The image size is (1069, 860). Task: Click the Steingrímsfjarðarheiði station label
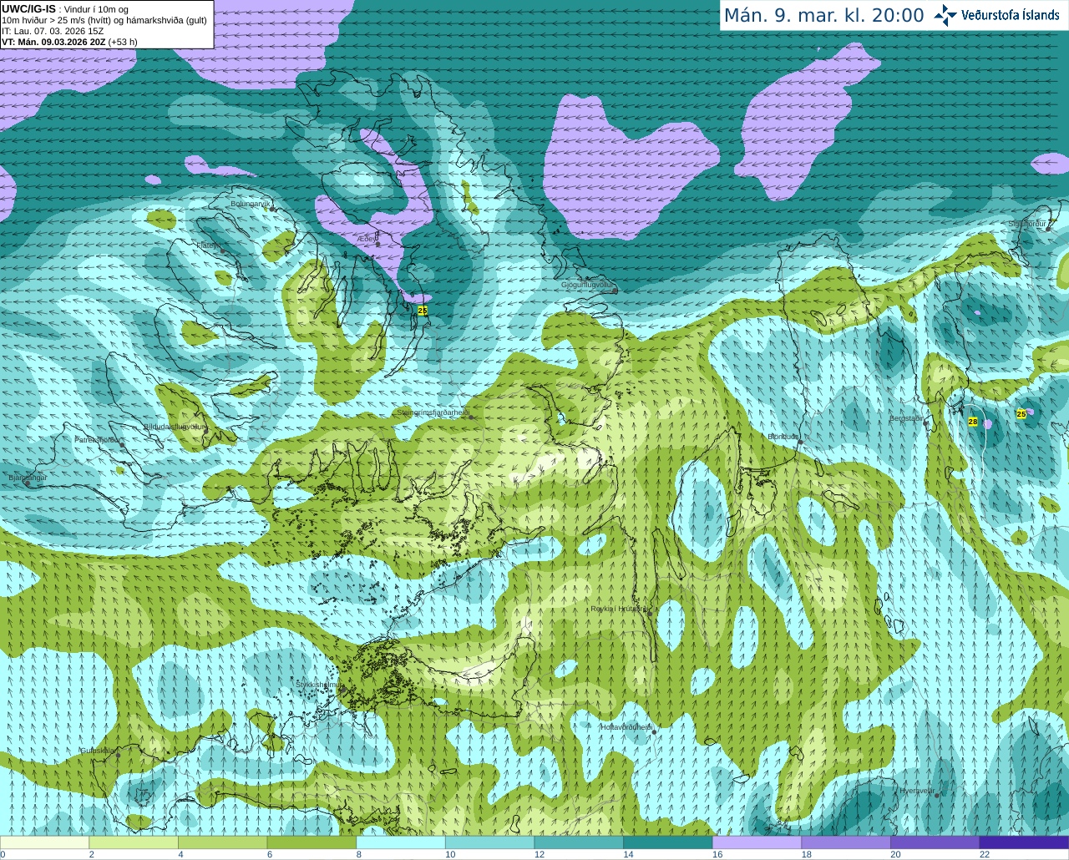(x=433, y=412)
